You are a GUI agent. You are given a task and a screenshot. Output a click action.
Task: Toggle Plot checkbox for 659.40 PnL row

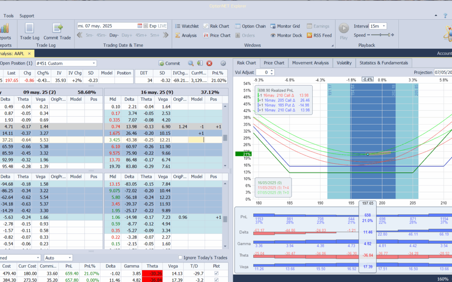point(216,273)
